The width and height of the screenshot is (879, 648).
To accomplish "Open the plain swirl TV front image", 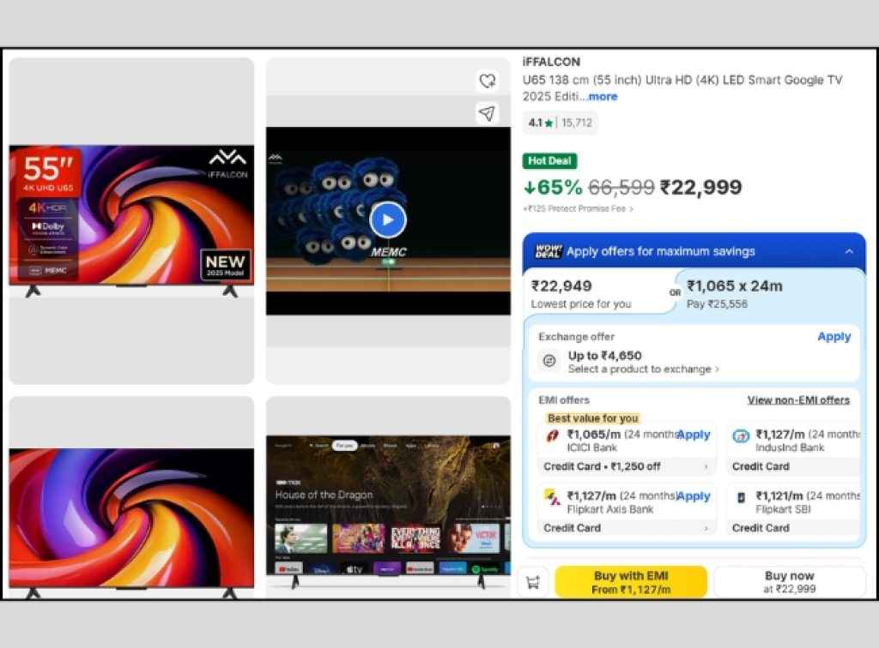I will tap(131, 498).
